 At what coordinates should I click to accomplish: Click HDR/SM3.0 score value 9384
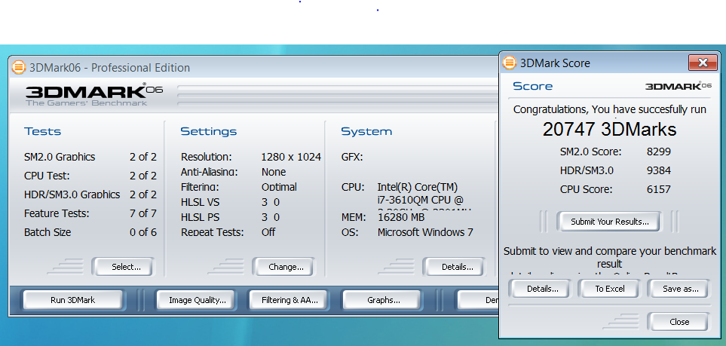coord(659,170)
